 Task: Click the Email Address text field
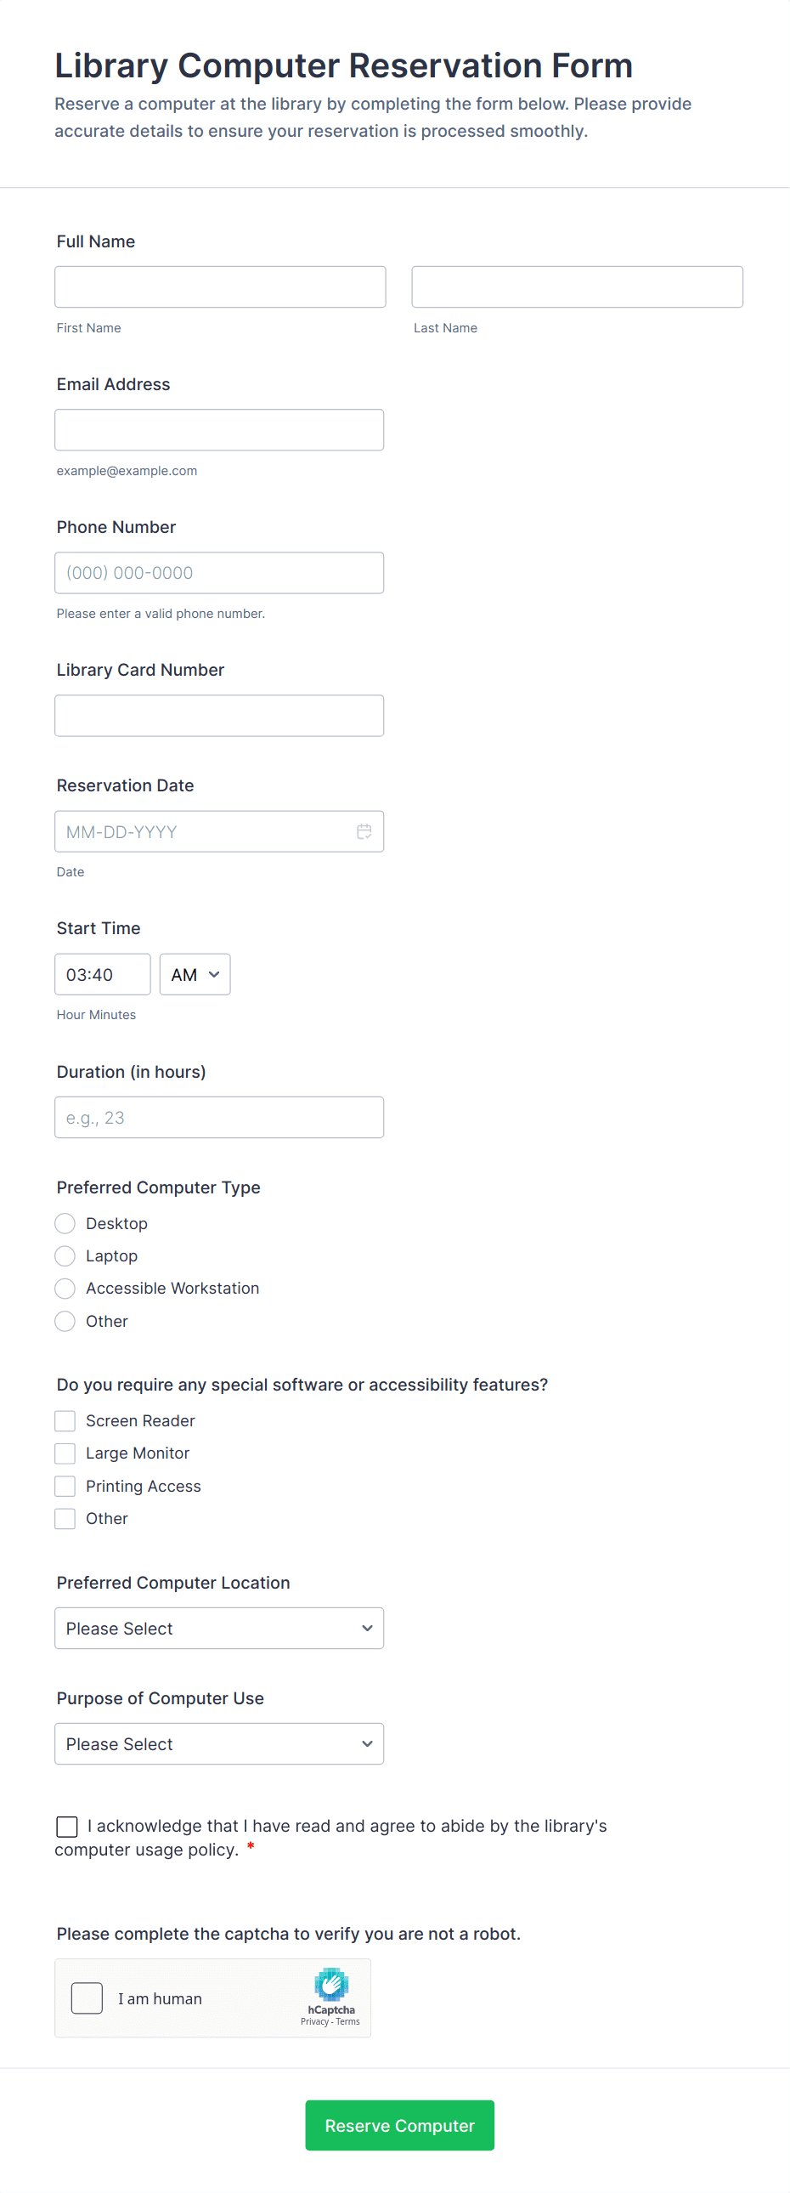tap(218, 430)
